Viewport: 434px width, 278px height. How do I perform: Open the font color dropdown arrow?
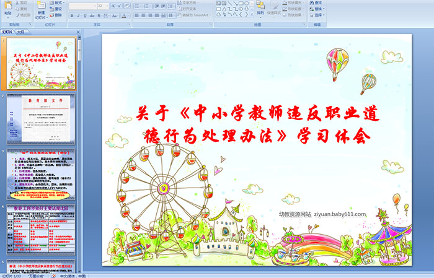pos(129,15)
